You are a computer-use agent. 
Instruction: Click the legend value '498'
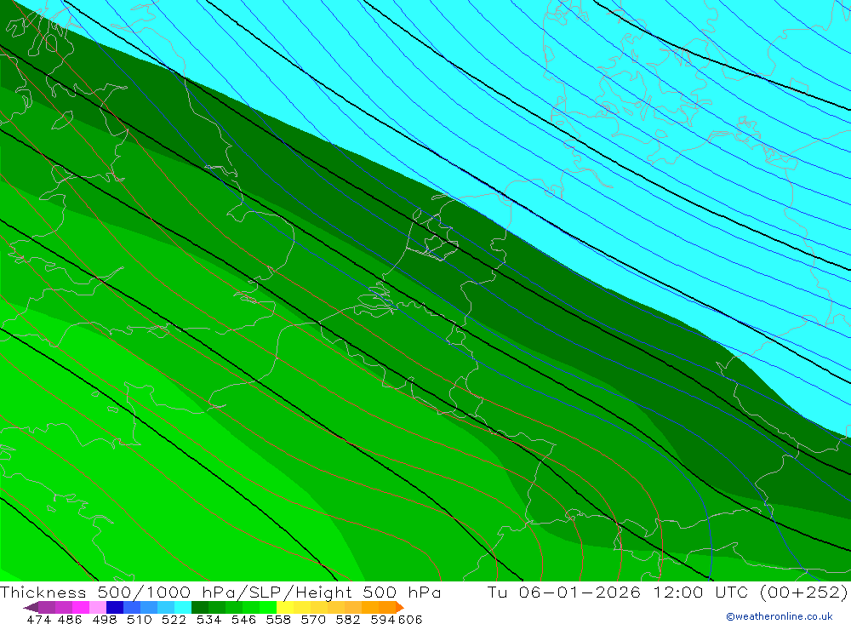tap(104, 619)
